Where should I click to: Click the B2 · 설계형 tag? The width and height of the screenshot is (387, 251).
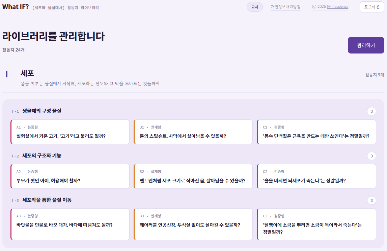[x=150, y=172]
